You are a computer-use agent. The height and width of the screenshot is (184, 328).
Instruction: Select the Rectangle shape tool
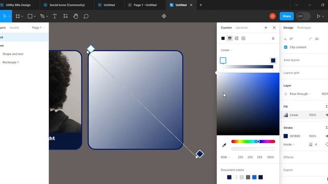point(30,16)
